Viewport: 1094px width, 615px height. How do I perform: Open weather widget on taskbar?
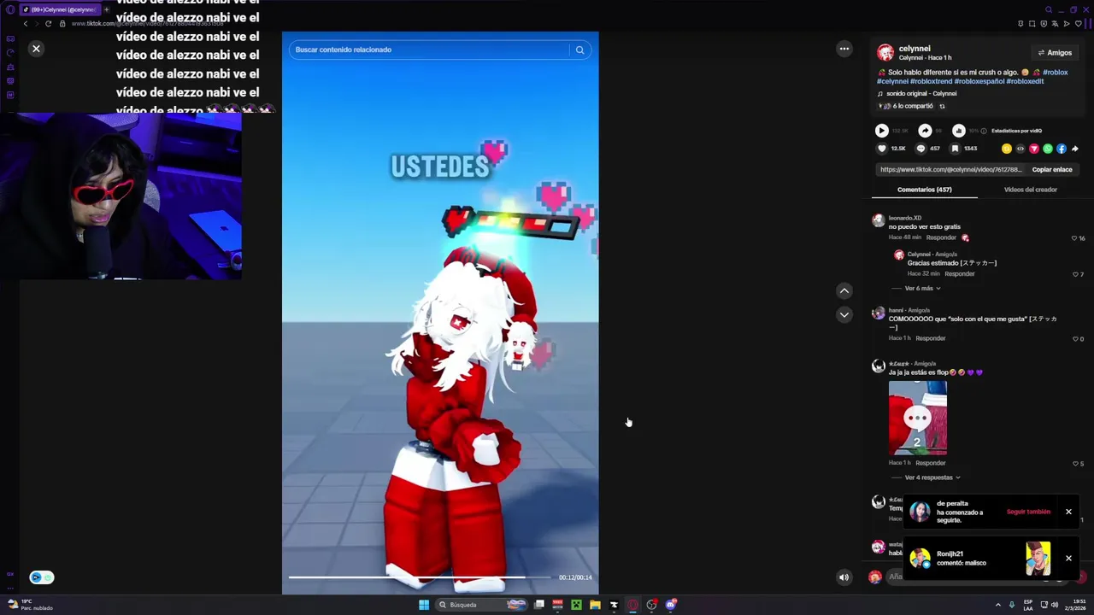click(30, 605)
